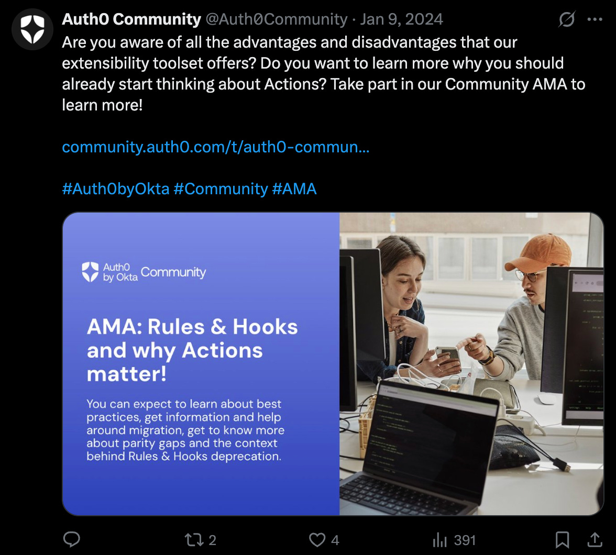This screenshot has width=616, height=555.
Task: Click the Auth0 Community profile avatar
Action: coord(32,29)
